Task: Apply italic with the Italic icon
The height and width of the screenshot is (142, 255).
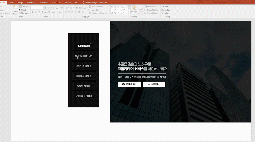Action: [36, 12]
